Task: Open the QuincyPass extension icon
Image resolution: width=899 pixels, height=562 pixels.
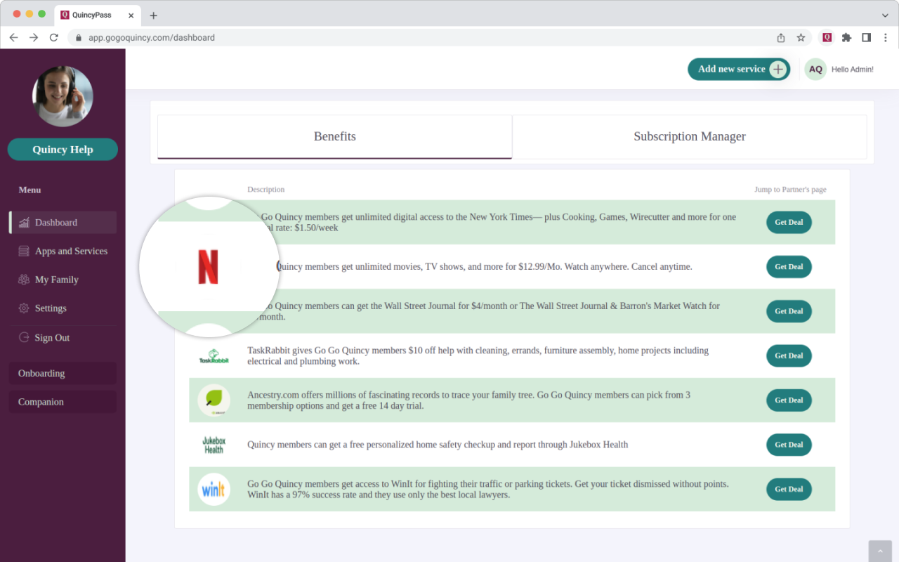Action: point(827,37)
